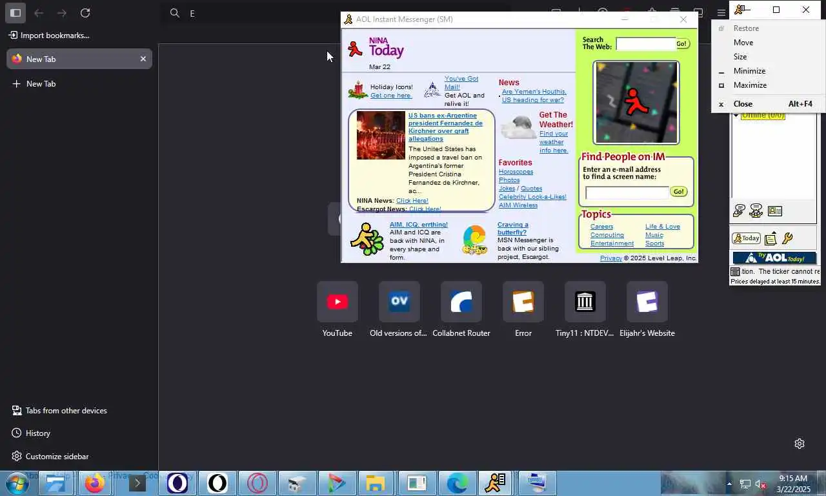Click inside the Search The Web field

click(645, 44)
